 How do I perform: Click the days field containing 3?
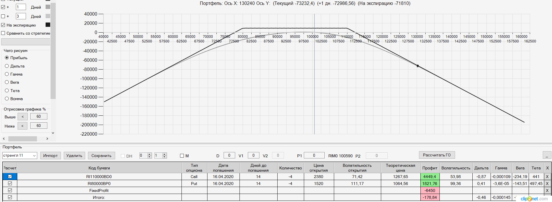(x=21, y=16)
